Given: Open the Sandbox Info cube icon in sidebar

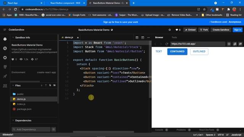Looking at the screenshot, I should [x=5, y=39].
